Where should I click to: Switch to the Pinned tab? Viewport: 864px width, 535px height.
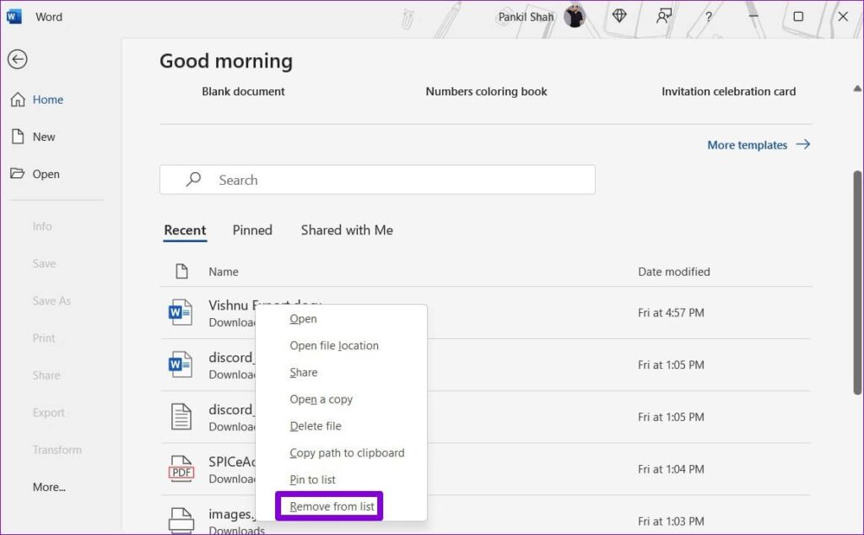[252, 230]
